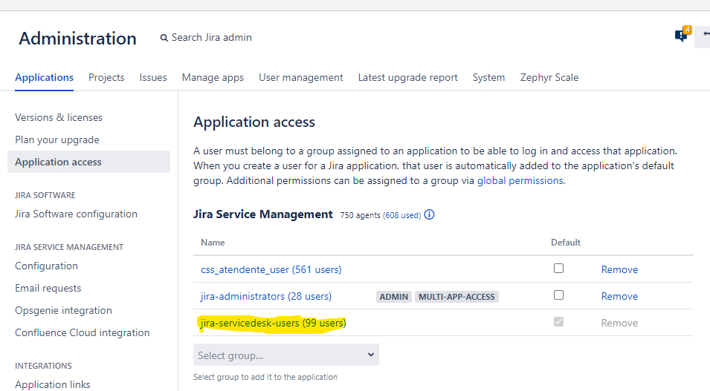Click the MULTI-APP-ACCESS badge
Viewport: 710px width, 391px height.
[456, 297]
